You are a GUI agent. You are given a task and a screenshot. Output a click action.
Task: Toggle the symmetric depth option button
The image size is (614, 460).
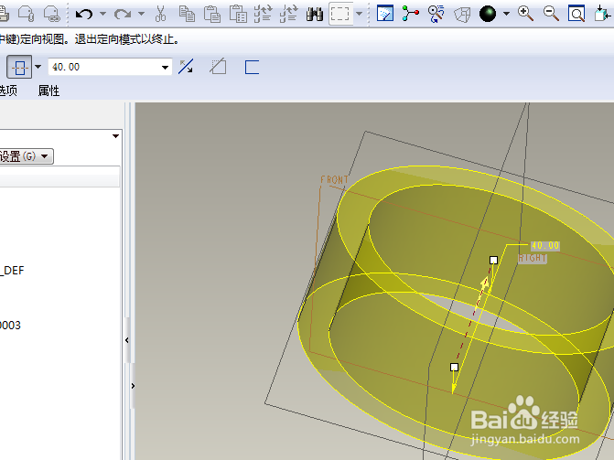[x=19, y=68]
